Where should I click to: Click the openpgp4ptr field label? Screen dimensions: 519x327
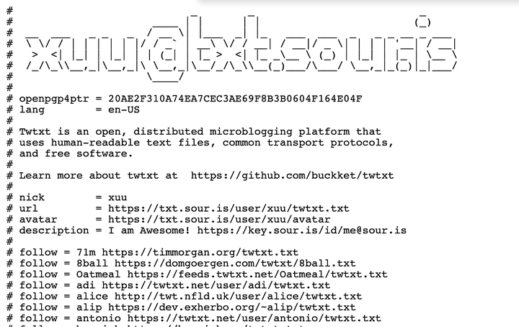(x=54, y=99)
